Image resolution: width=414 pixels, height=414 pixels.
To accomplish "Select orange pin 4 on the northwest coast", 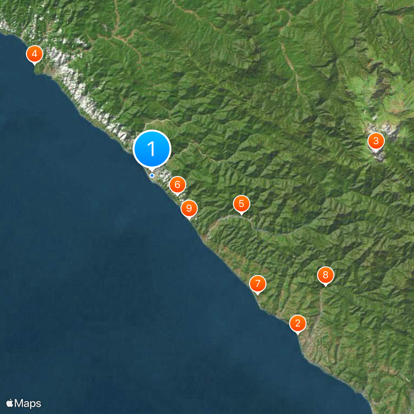I will point(34,55).
